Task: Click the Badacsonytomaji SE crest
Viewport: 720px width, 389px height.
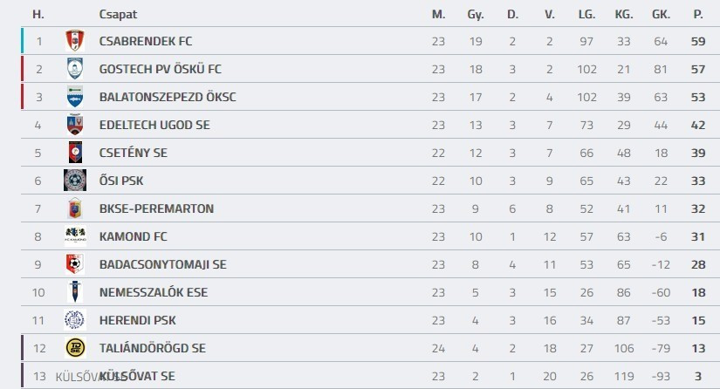Action: (75, 264)
